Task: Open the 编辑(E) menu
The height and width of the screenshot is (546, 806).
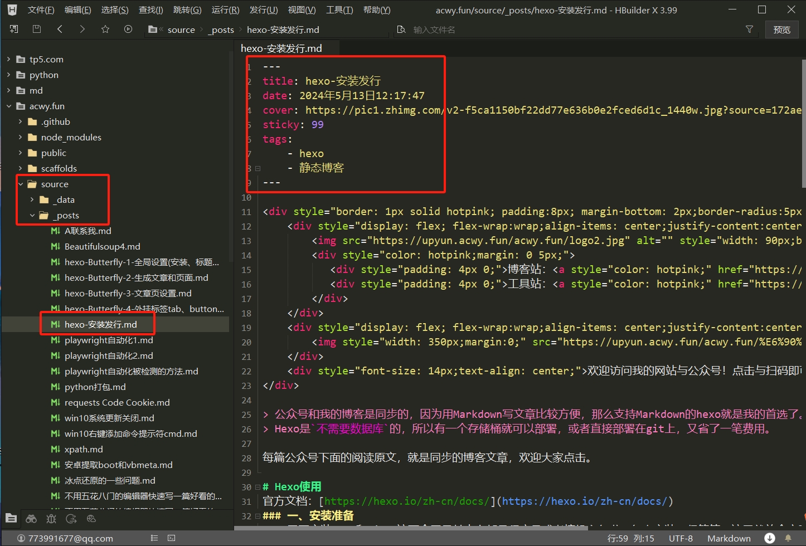Action: pyautogui.click(x=77, y=9)
